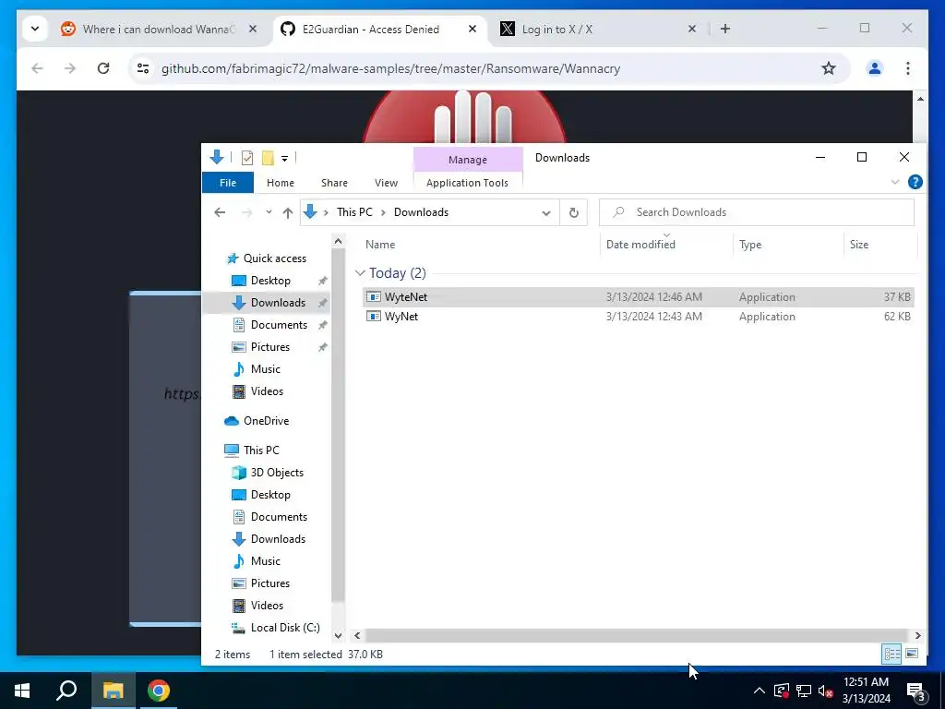945x709 pixels.
Task: Open the Home ribbon tab
Action: click(x=281, y=183)
